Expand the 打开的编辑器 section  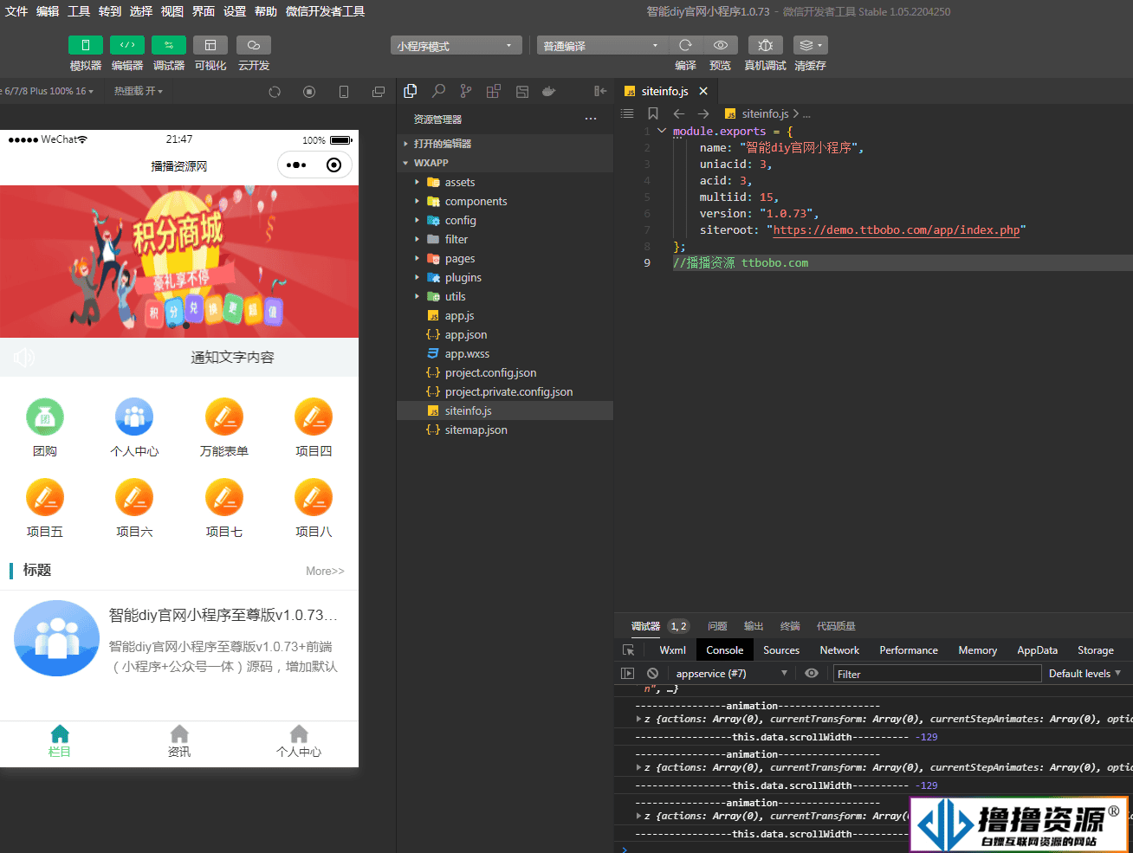point(505,144)
